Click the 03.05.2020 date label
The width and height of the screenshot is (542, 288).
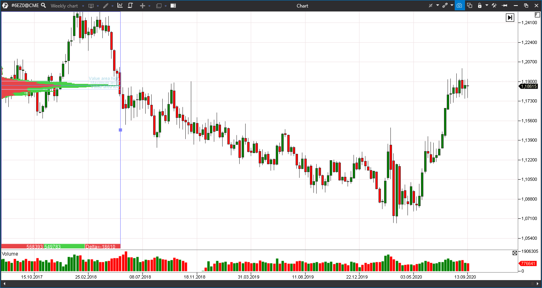pos(411,277)
